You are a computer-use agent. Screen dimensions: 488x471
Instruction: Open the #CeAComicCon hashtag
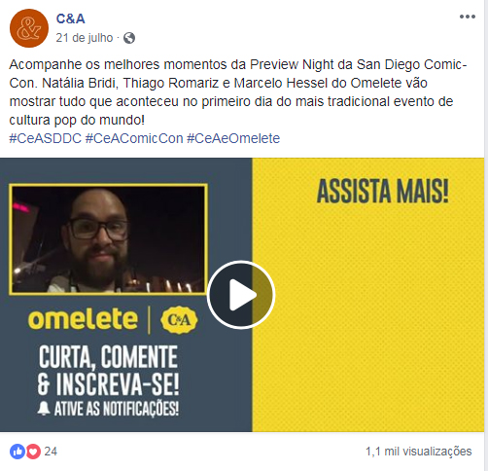[134, 138]
